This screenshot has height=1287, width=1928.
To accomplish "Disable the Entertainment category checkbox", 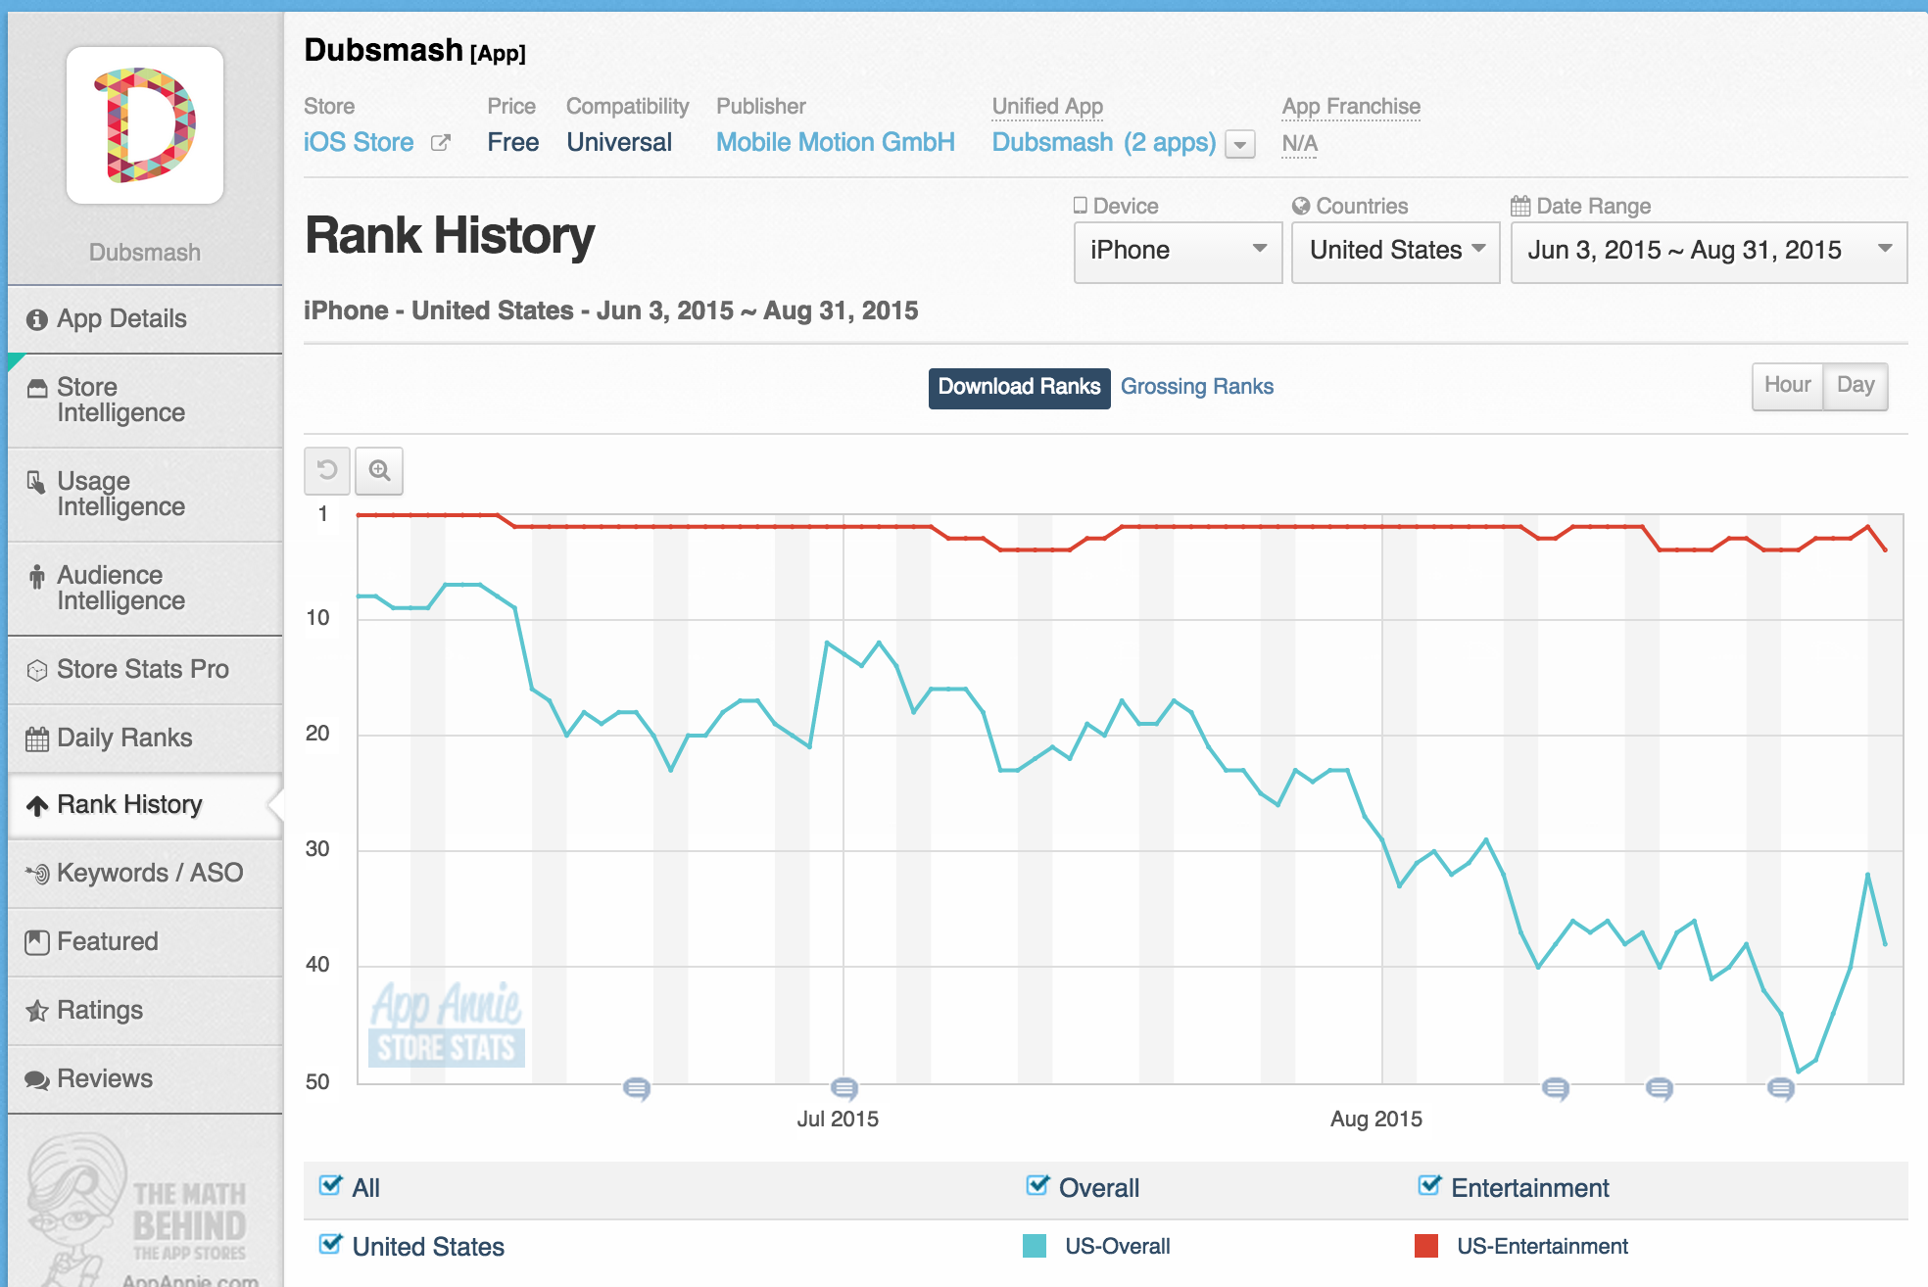I will (x=1429, y=1186).
